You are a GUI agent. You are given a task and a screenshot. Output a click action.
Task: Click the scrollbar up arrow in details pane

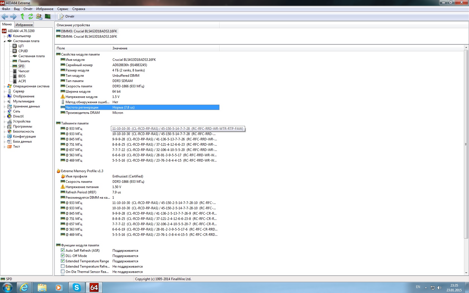[466, 48]
